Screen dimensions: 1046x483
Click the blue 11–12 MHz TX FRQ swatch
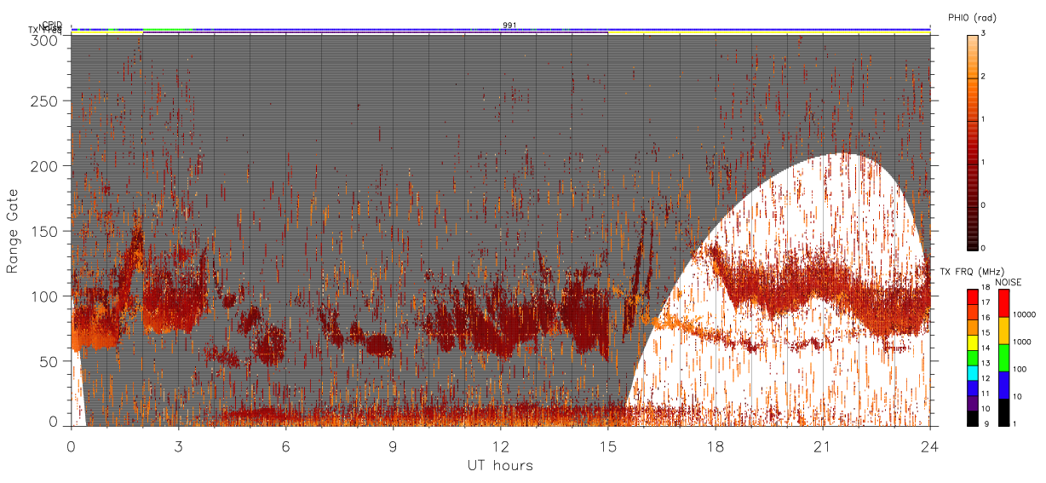coord(972,388)
